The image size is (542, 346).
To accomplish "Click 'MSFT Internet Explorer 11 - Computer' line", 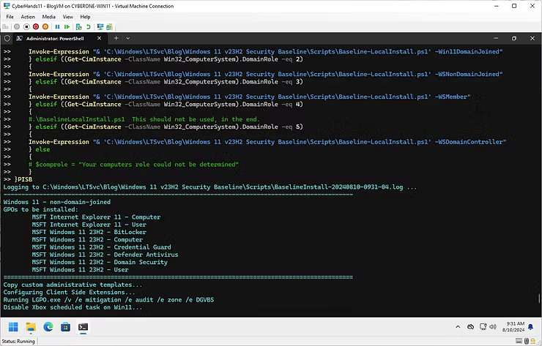I will click(x=96, y=217).
